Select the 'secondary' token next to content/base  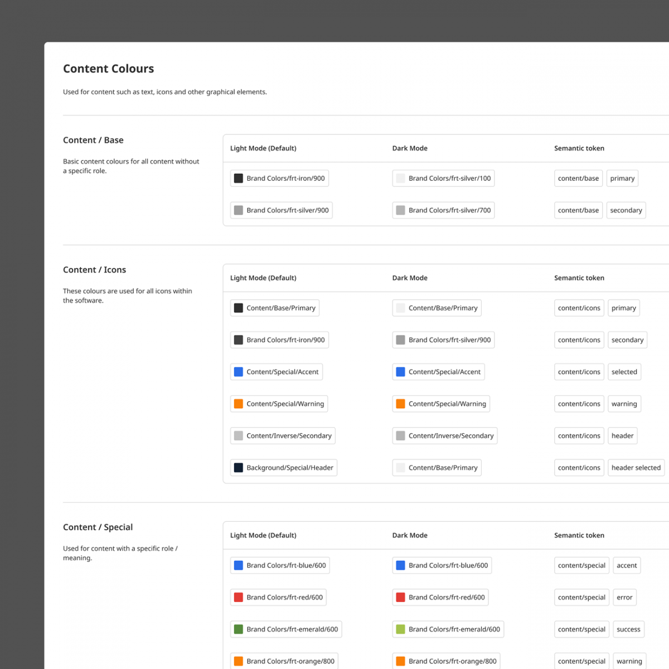click(626, 210)
